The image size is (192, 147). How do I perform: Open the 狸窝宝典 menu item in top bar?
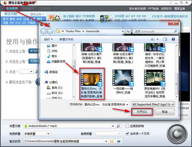(x=180, y=9)
